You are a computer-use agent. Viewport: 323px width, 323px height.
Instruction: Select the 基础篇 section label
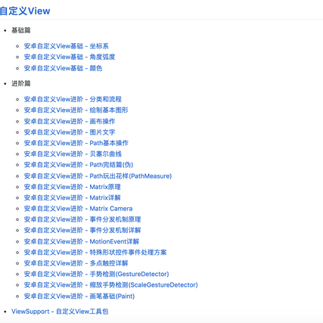pos(21,30)
